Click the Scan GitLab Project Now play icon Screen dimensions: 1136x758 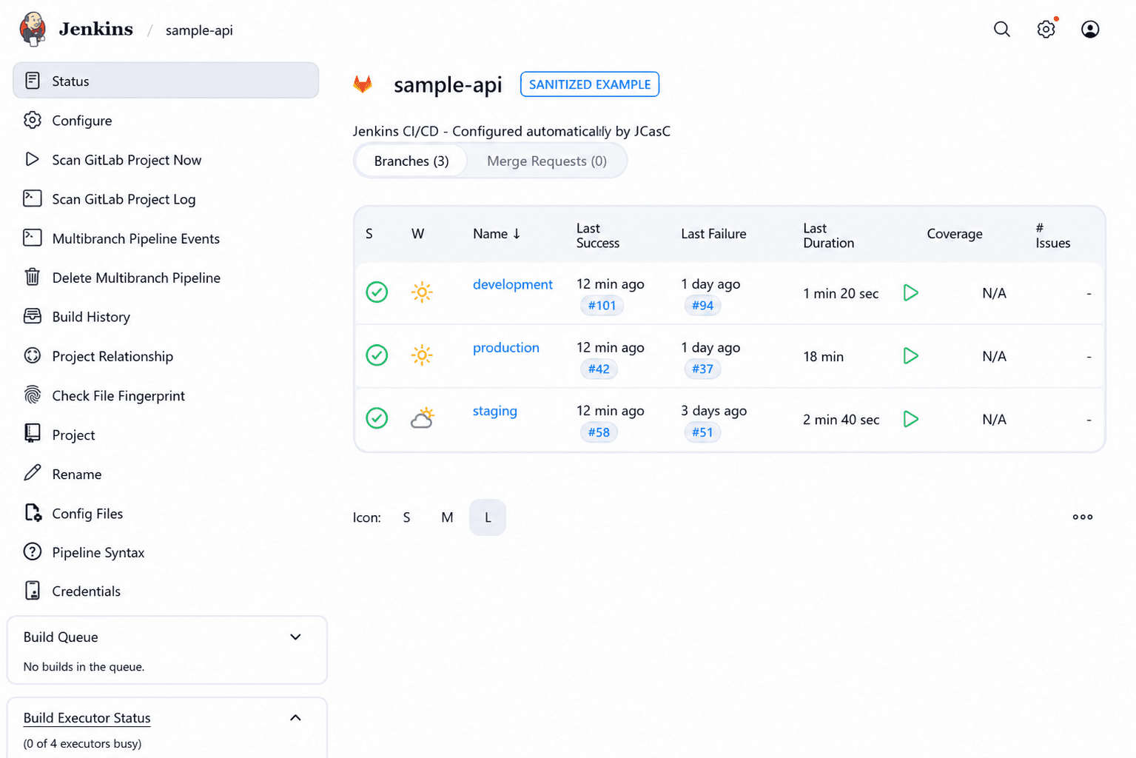click(33, 159)
